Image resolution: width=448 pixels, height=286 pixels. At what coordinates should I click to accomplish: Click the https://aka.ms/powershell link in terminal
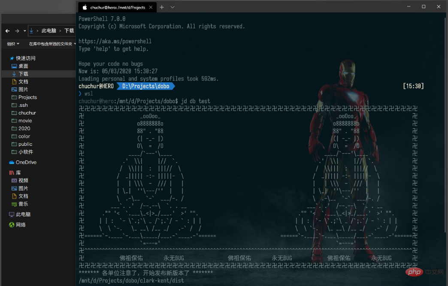pyautogui.click(x=115, y=41)
